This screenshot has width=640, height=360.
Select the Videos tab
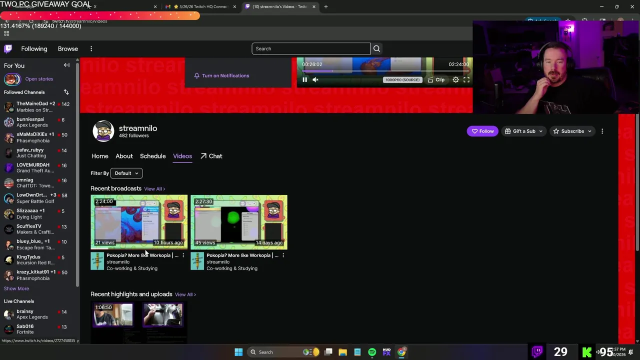tap(182, 156)
